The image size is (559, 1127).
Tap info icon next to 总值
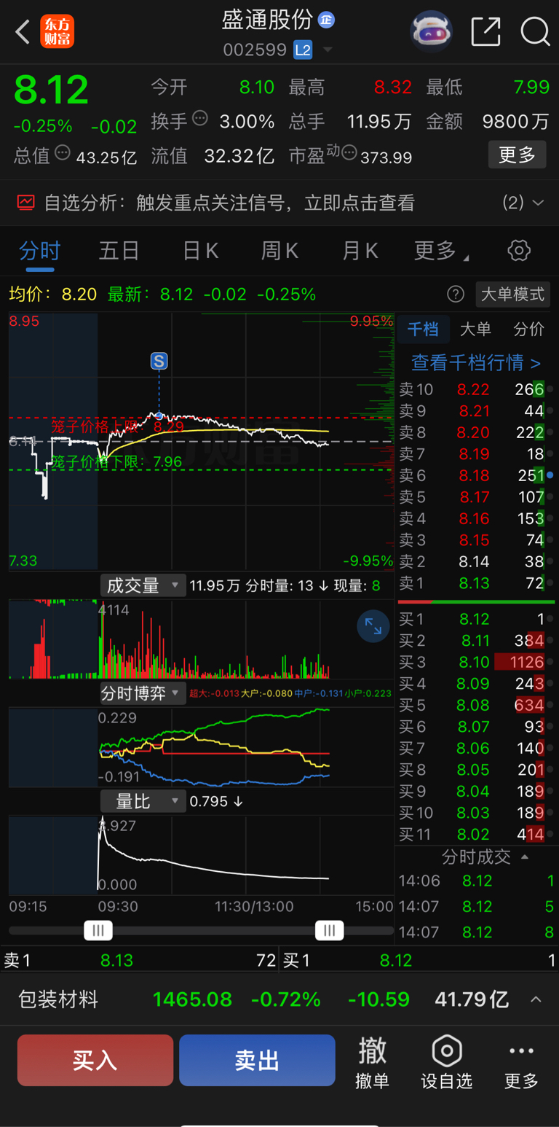[x=63, y=154]
